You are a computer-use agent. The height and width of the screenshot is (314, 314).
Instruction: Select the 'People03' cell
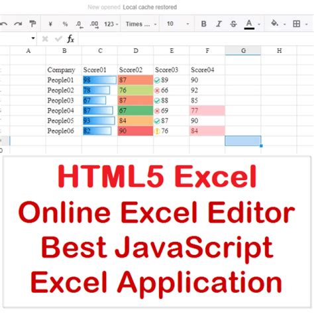pyautogui.click(x=64, y=101)
